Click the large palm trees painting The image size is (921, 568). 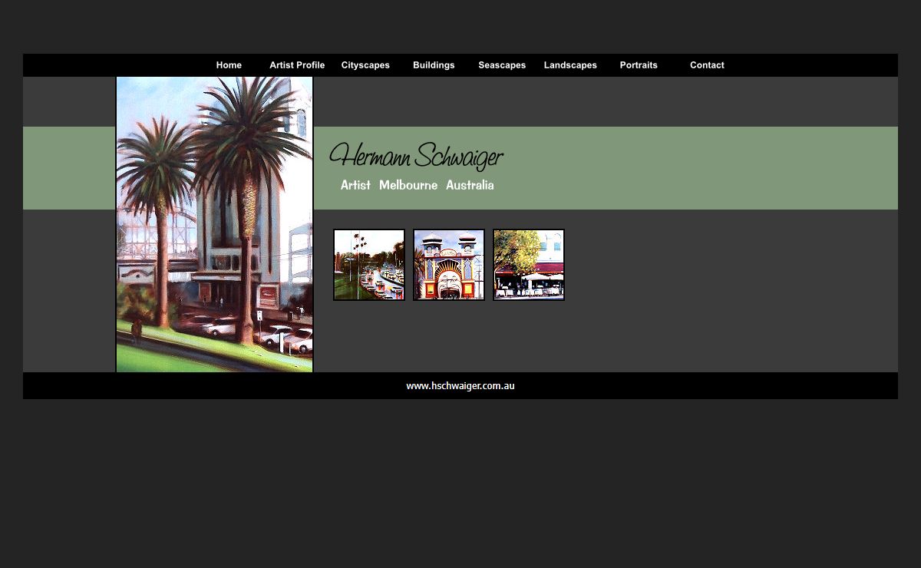click(x=214, y=224)
